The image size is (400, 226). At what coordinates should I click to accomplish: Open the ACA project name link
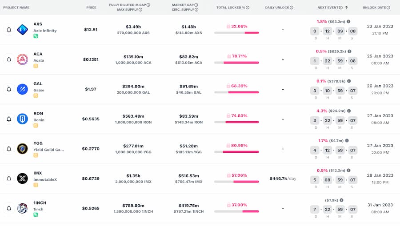(38, 54)
